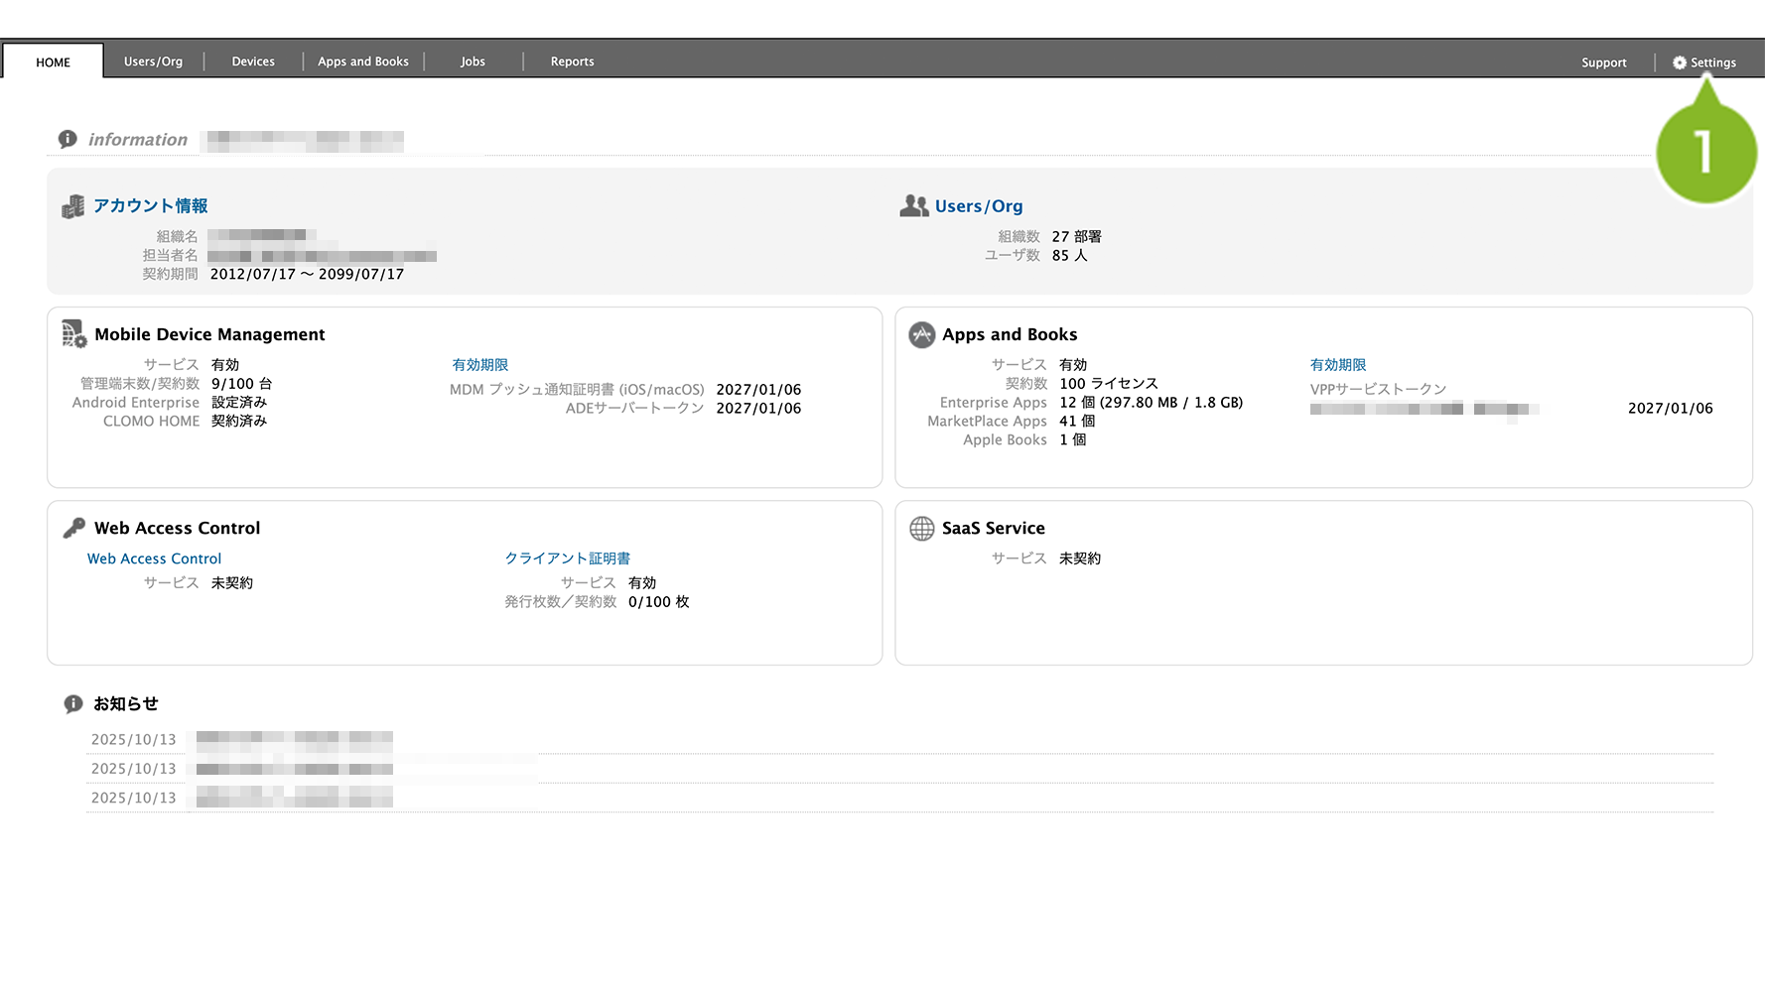Click the Mobile Device Management icon

point(74,334)
